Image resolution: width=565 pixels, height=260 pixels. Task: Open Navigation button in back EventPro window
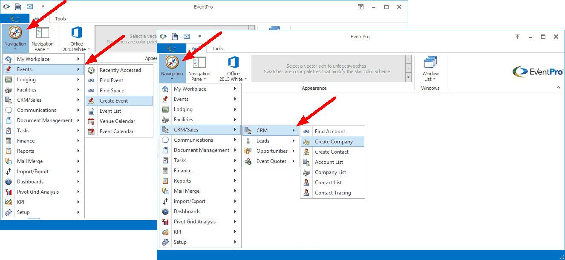(x=15, y=38)
